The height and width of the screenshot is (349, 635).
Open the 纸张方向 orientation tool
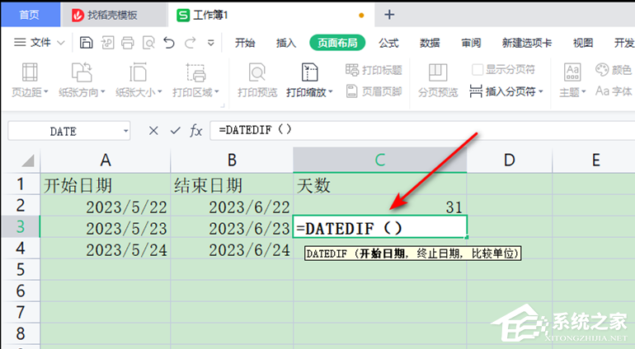[x=82, y=81]
